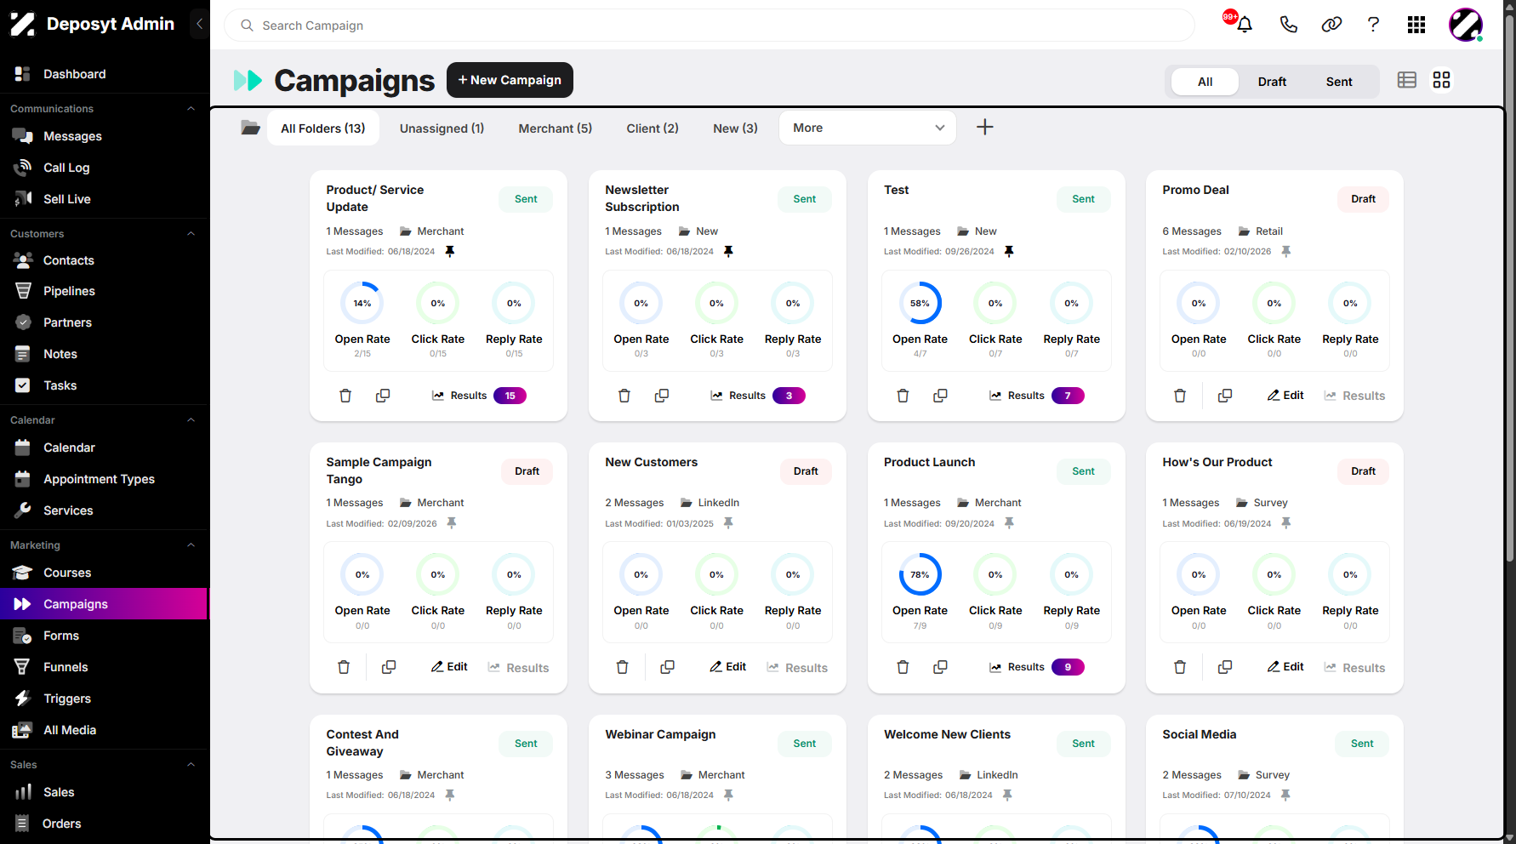Duplicate the Promo Deal campaign
The width and height of the screenshot is (1516, 844).
(x=1225, y=396)
